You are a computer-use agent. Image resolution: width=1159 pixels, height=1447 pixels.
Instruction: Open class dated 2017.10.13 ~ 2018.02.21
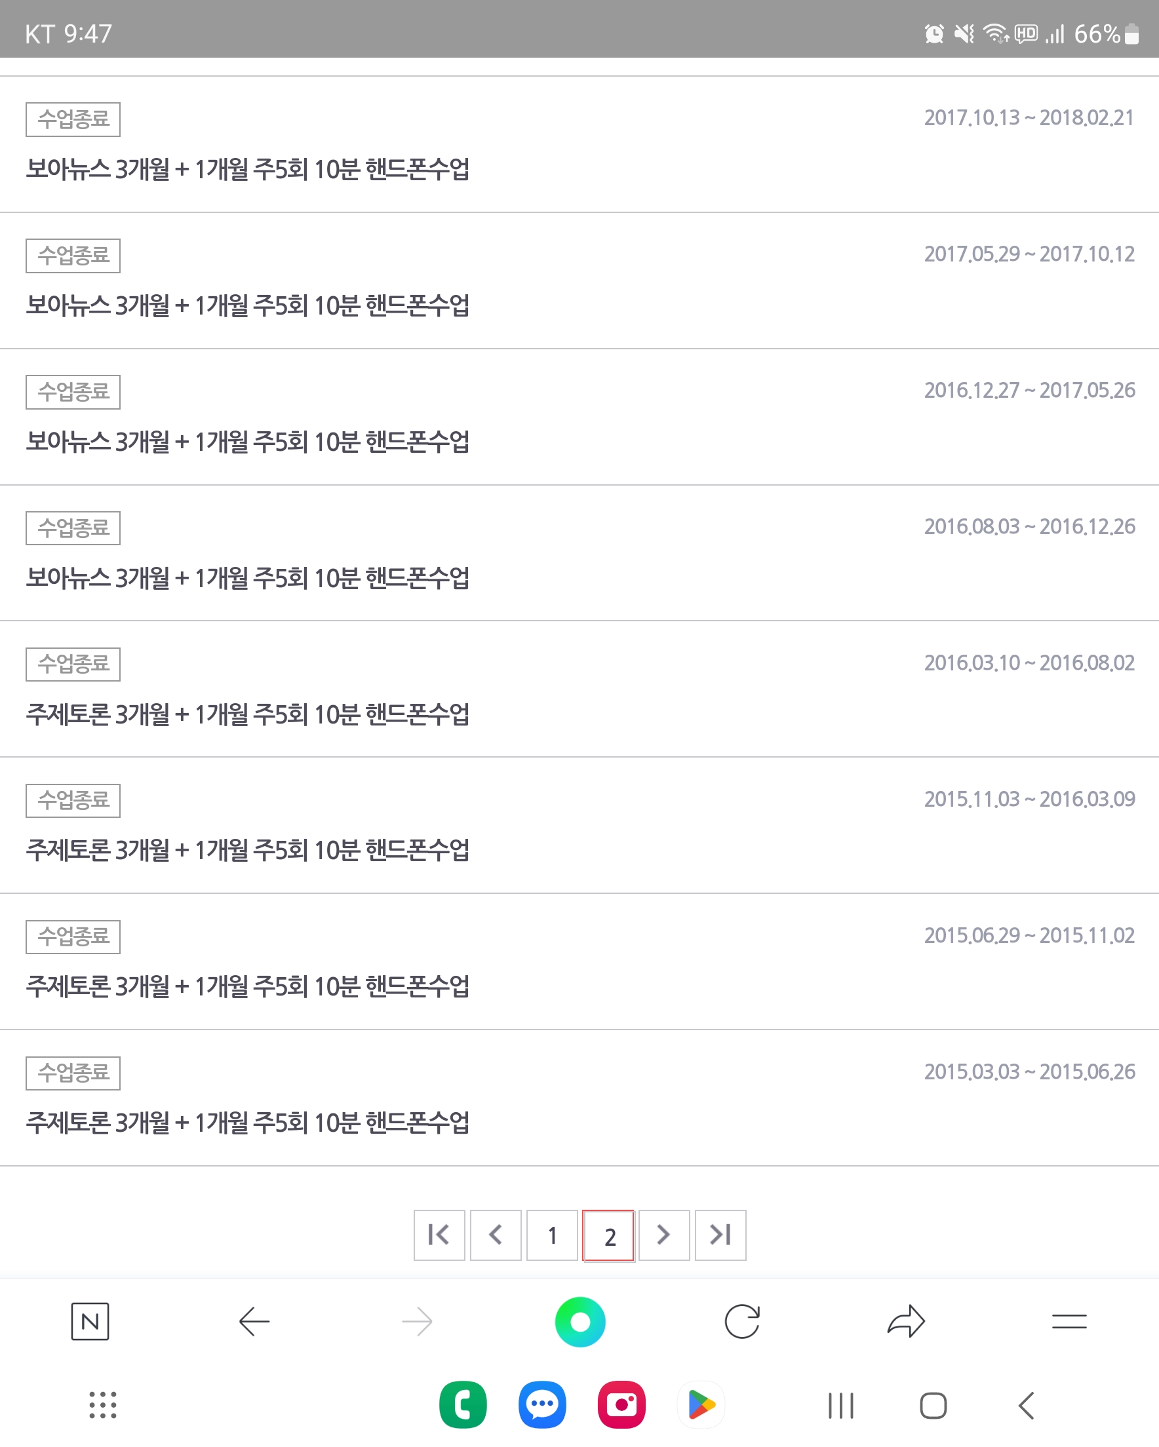coord(579,144)
